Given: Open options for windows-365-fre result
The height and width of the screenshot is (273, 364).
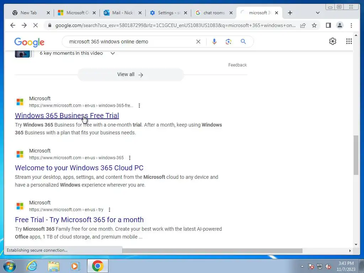Looking at the screenshot, I should point(139,106).
